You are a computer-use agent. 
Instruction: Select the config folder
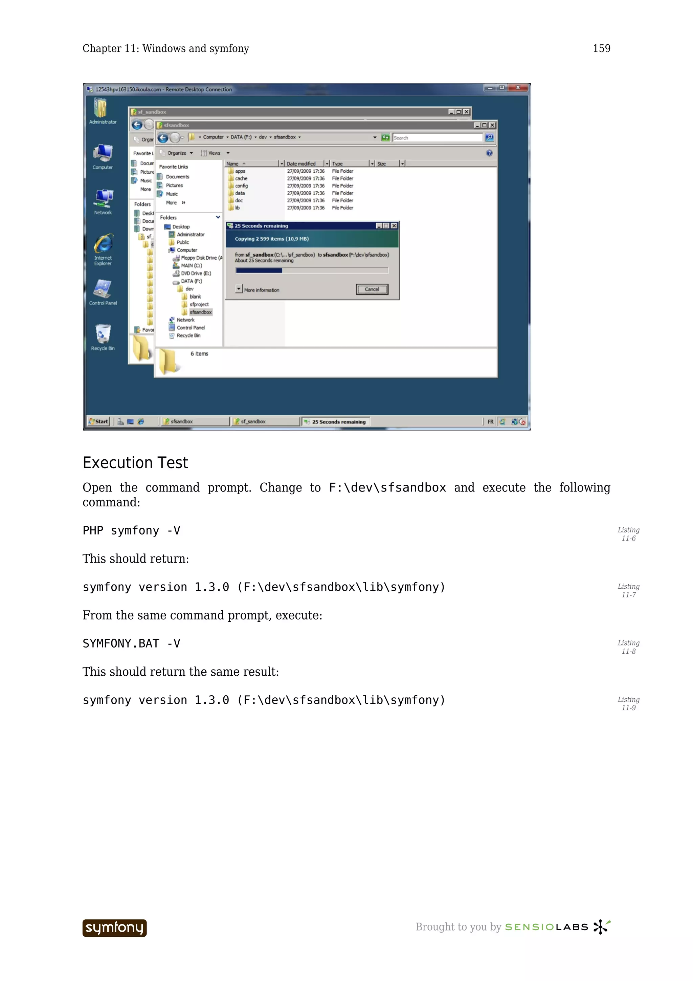point(238,186)
